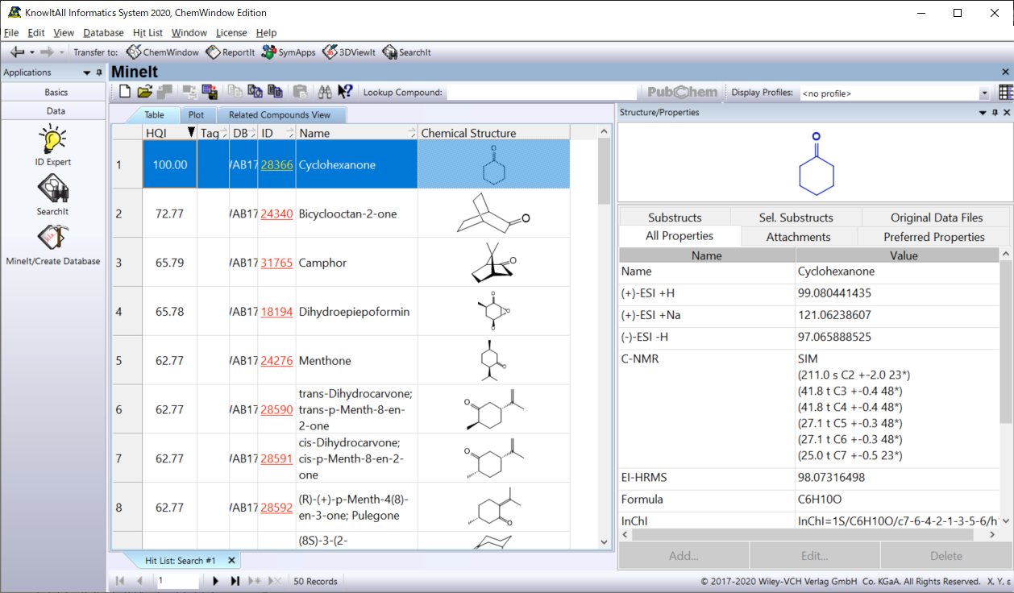Open compound ID link 28366
Viewport: 1014px width, 593px height.
point(276,164)
